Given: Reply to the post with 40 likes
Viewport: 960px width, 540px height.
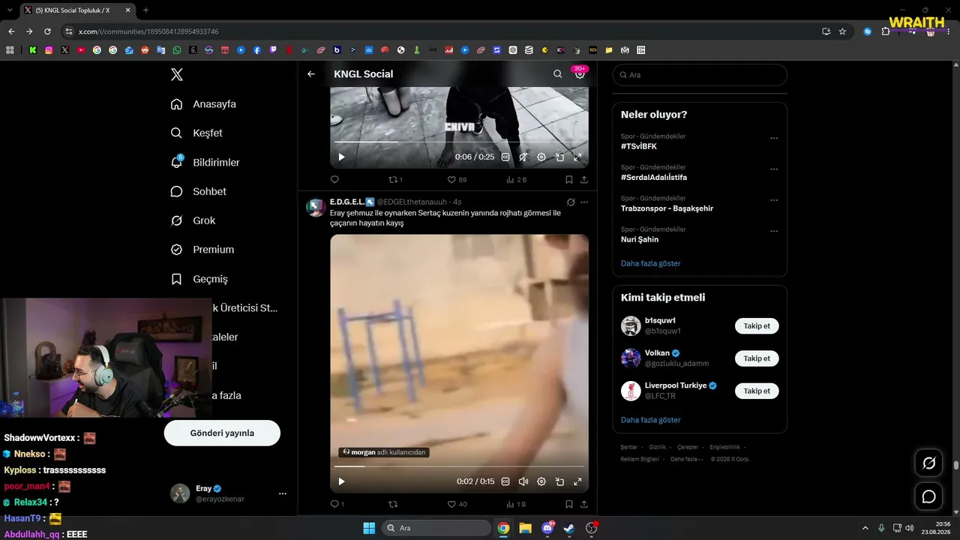Looking at the screenshot, I should pos(337,505).
